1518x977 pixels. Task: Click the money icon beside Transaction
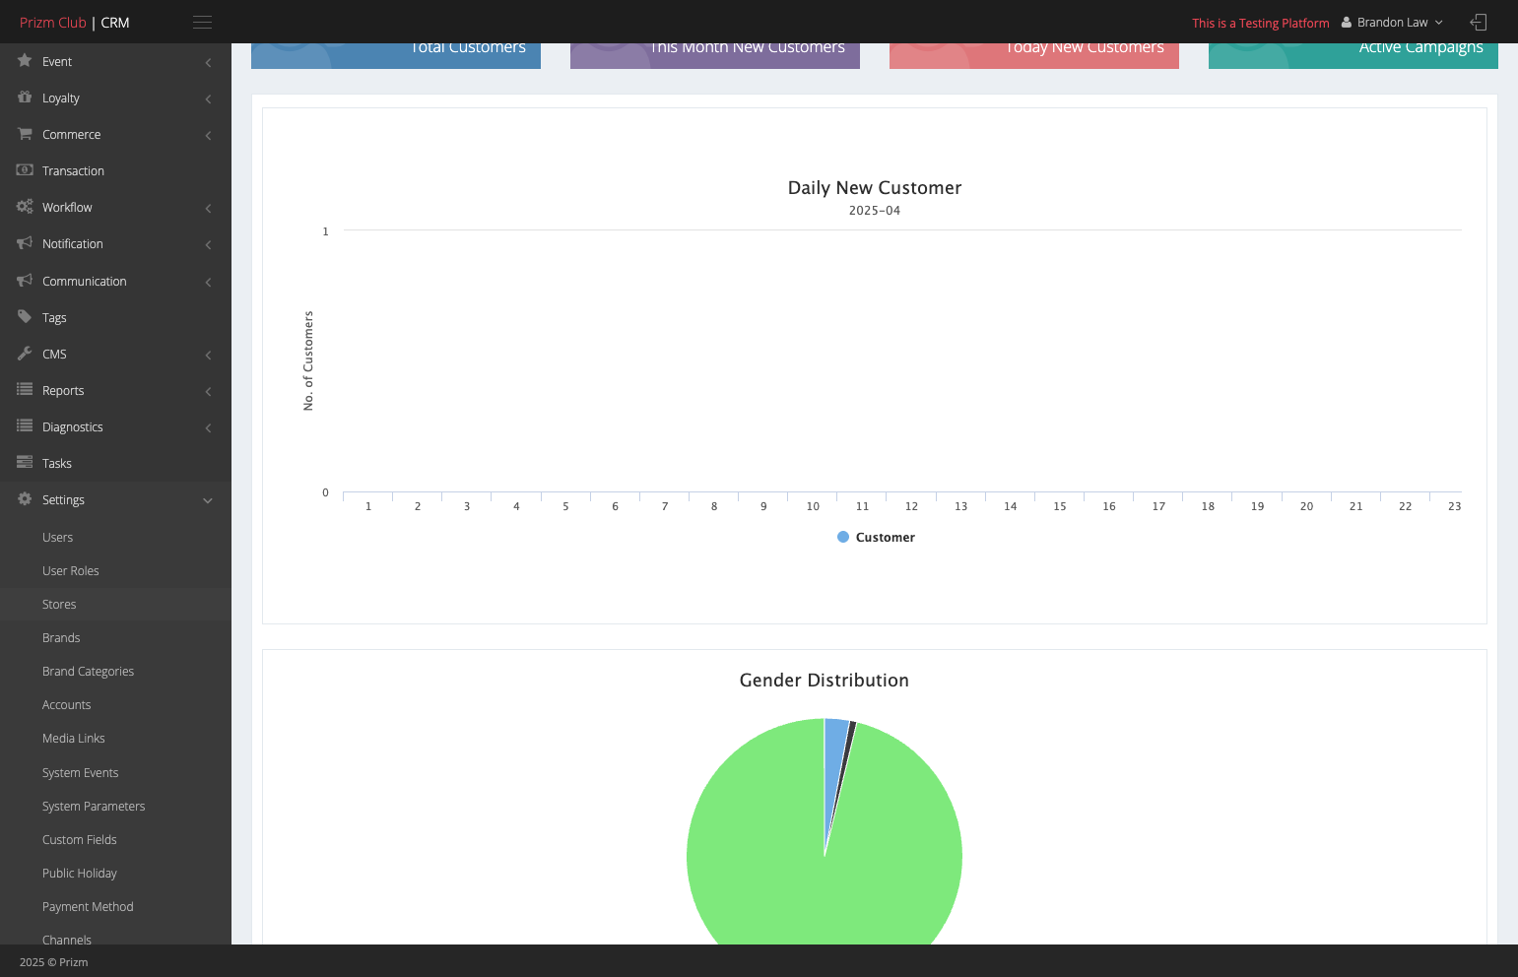(25, 170)
